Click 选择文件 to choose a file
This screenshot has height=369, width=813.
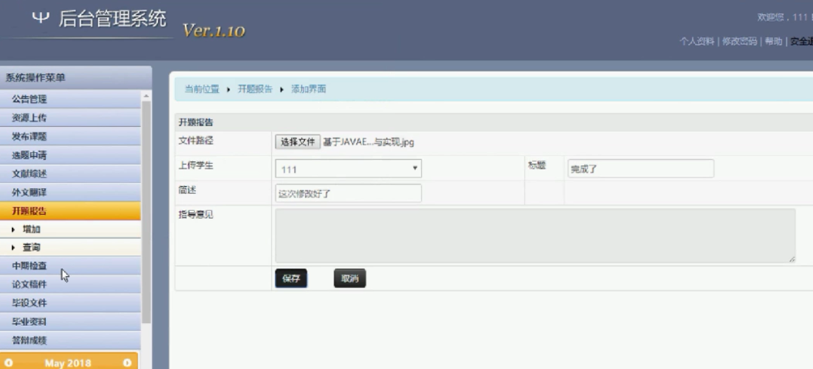(297, 142)
